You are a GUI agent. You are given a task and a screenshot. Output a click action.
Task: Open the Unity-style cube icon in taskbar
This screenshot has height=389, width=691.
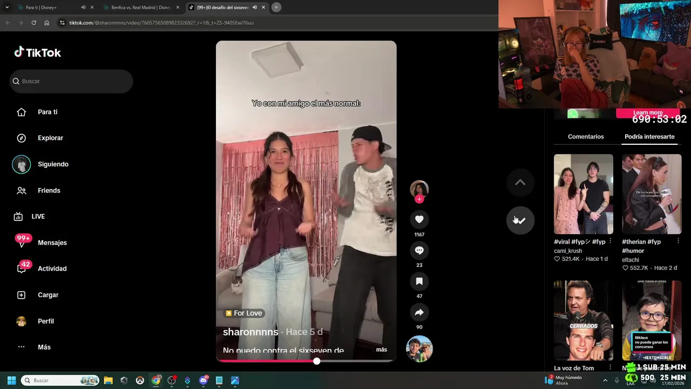[124, 380]
